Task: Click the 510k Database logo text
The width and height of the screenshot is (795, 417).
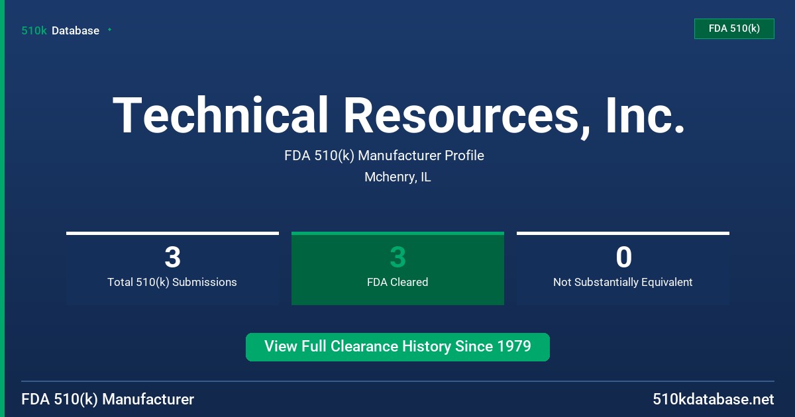Action: coord(60,30)
